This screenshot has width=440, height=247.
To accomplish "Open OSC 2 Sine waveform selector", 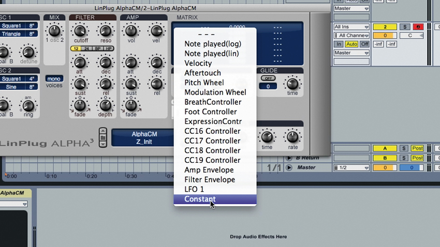I will [11, 87].
